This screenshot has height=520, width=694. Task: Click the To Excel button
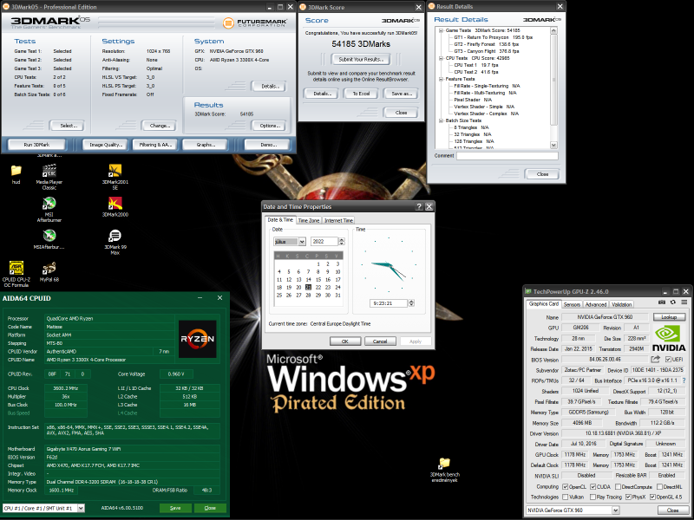[361, 94]
